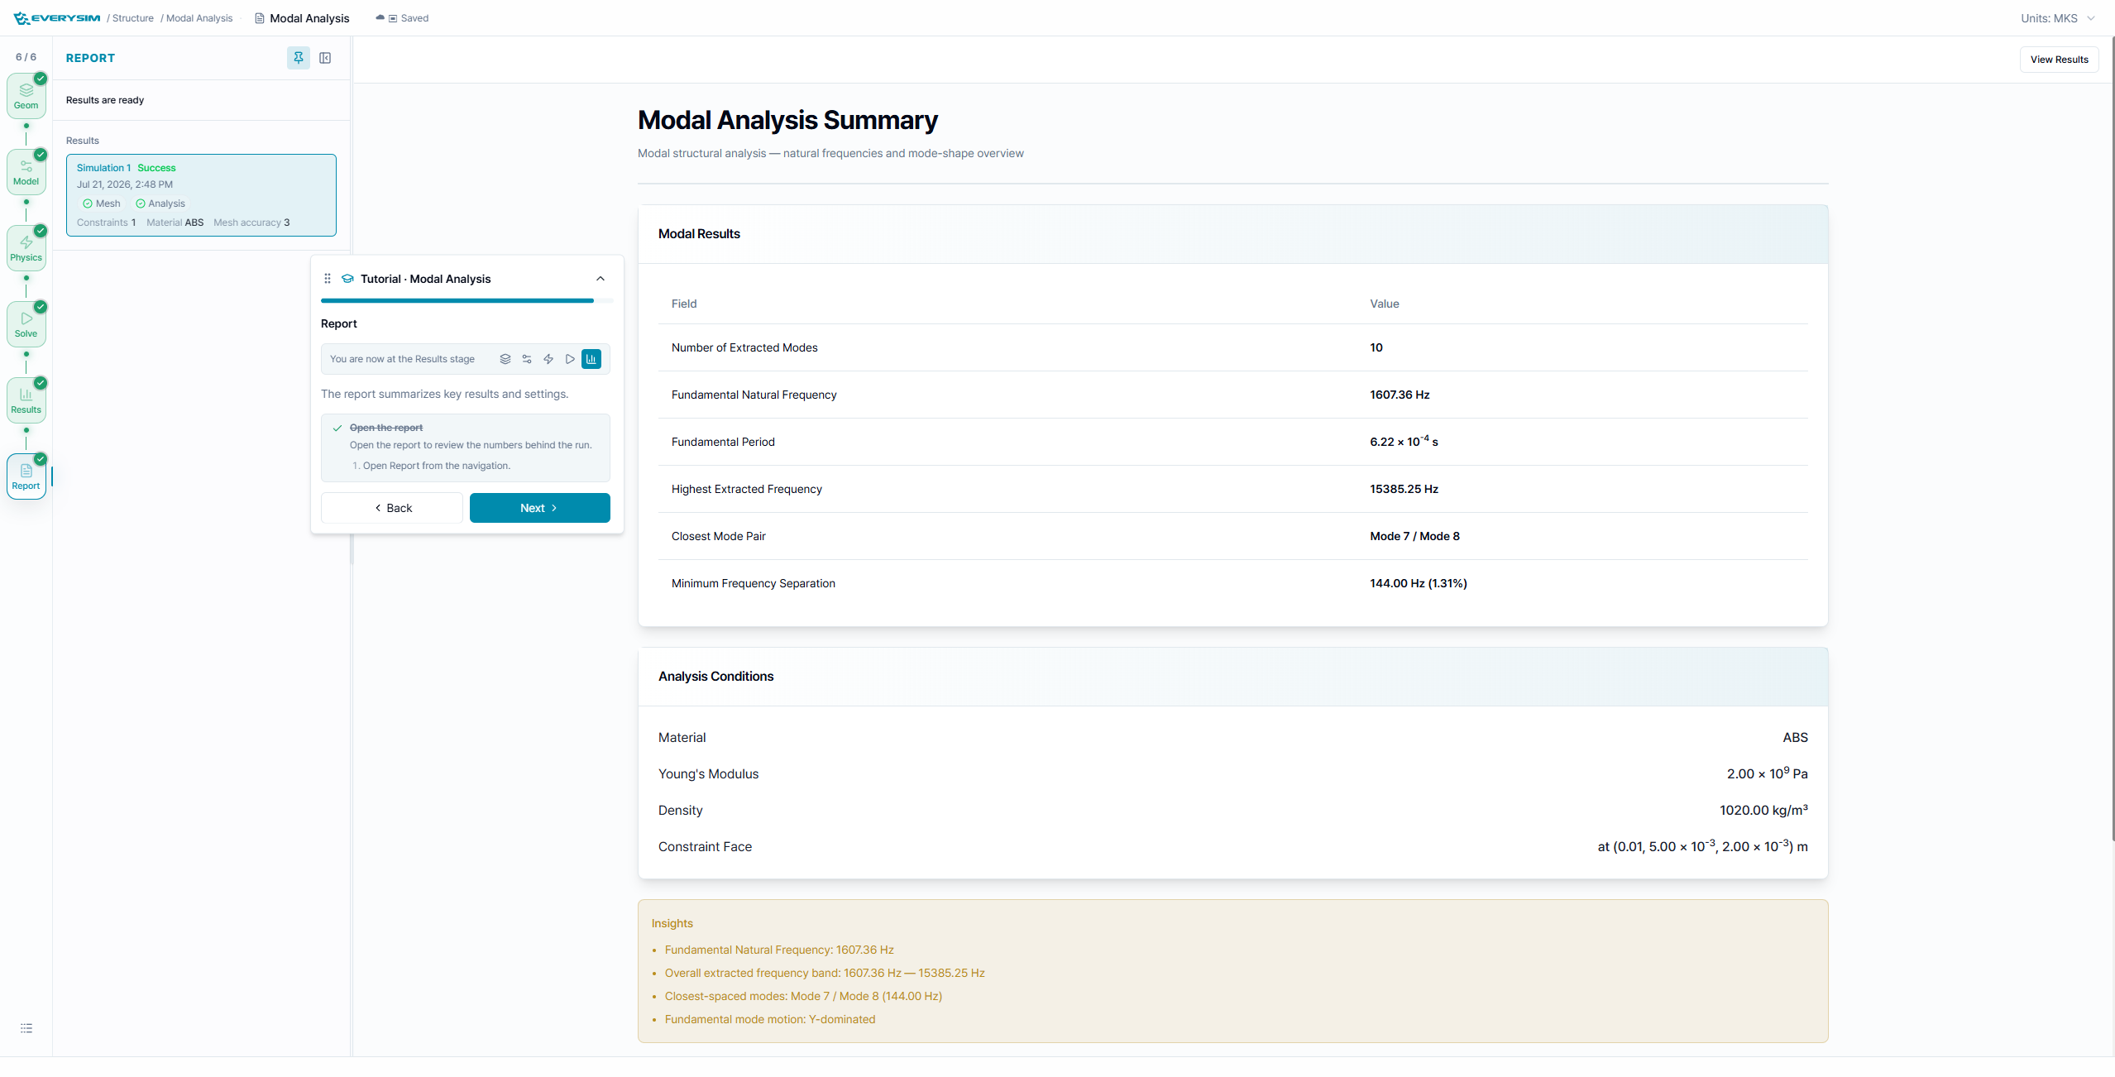Image resolution: width=2115 pixels, height=1077 pixels.
Task: Click the '144.00 Hz (1.31%)' separation value
Action: point(1418,583)
